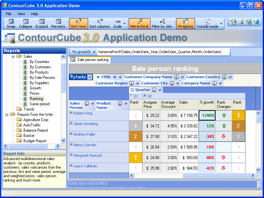Open the By Customers report
The height and width of the screenshot is (198, 264).
(x=40, y=67)
